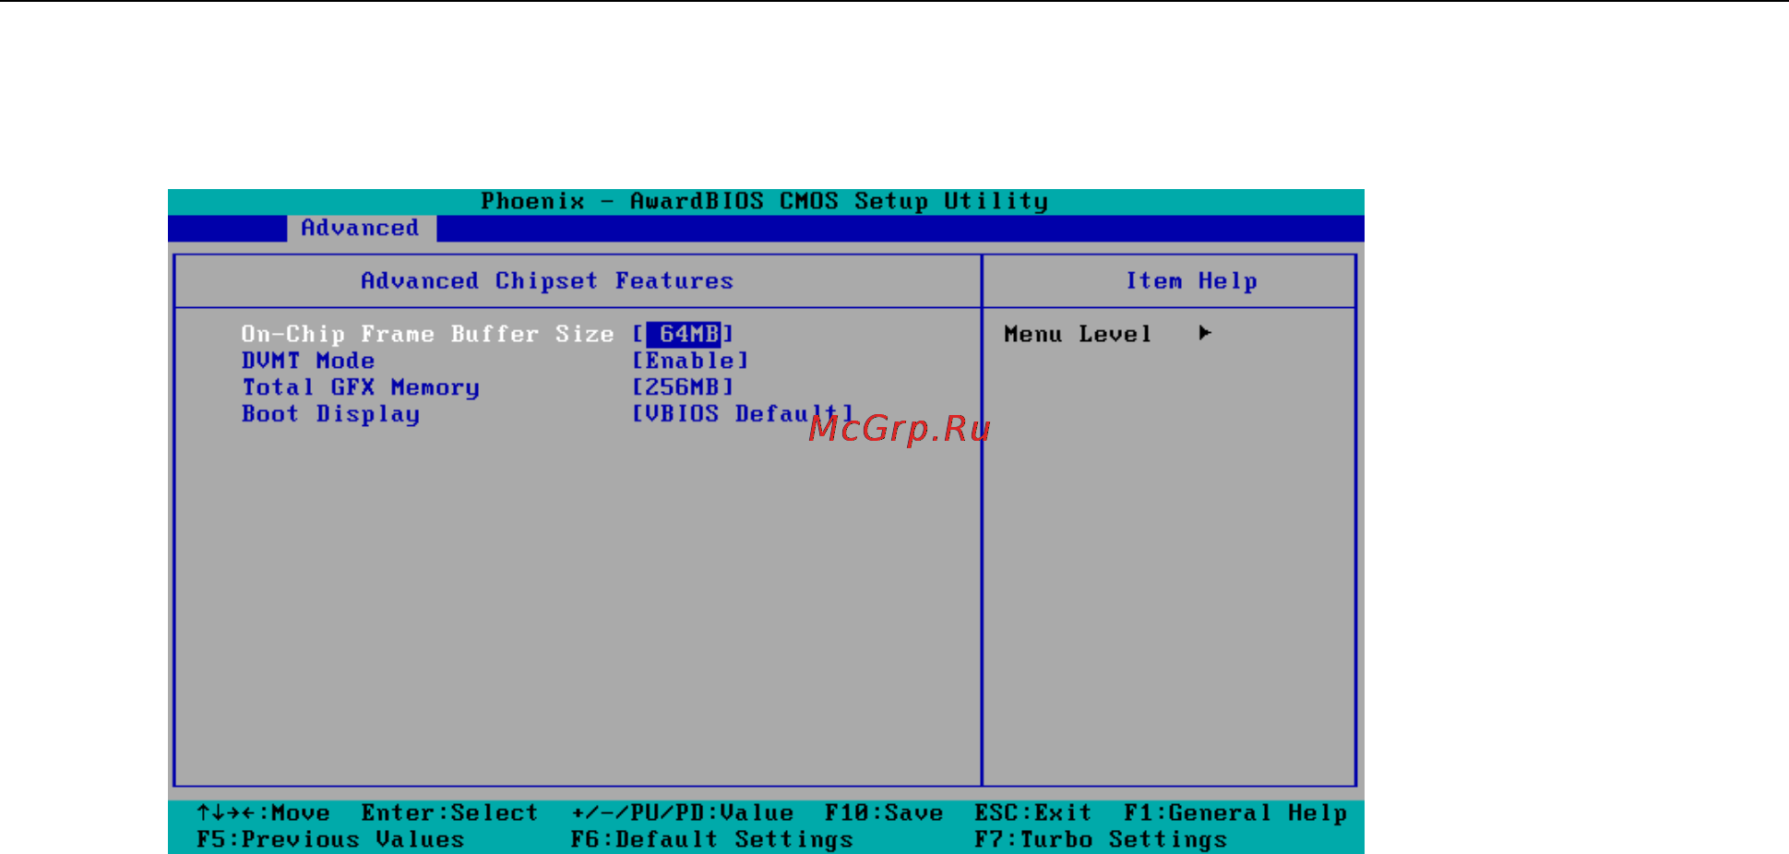Click the F7:Turbo Settings hint
The image size is (1789, 854).
coord(1101,839)
